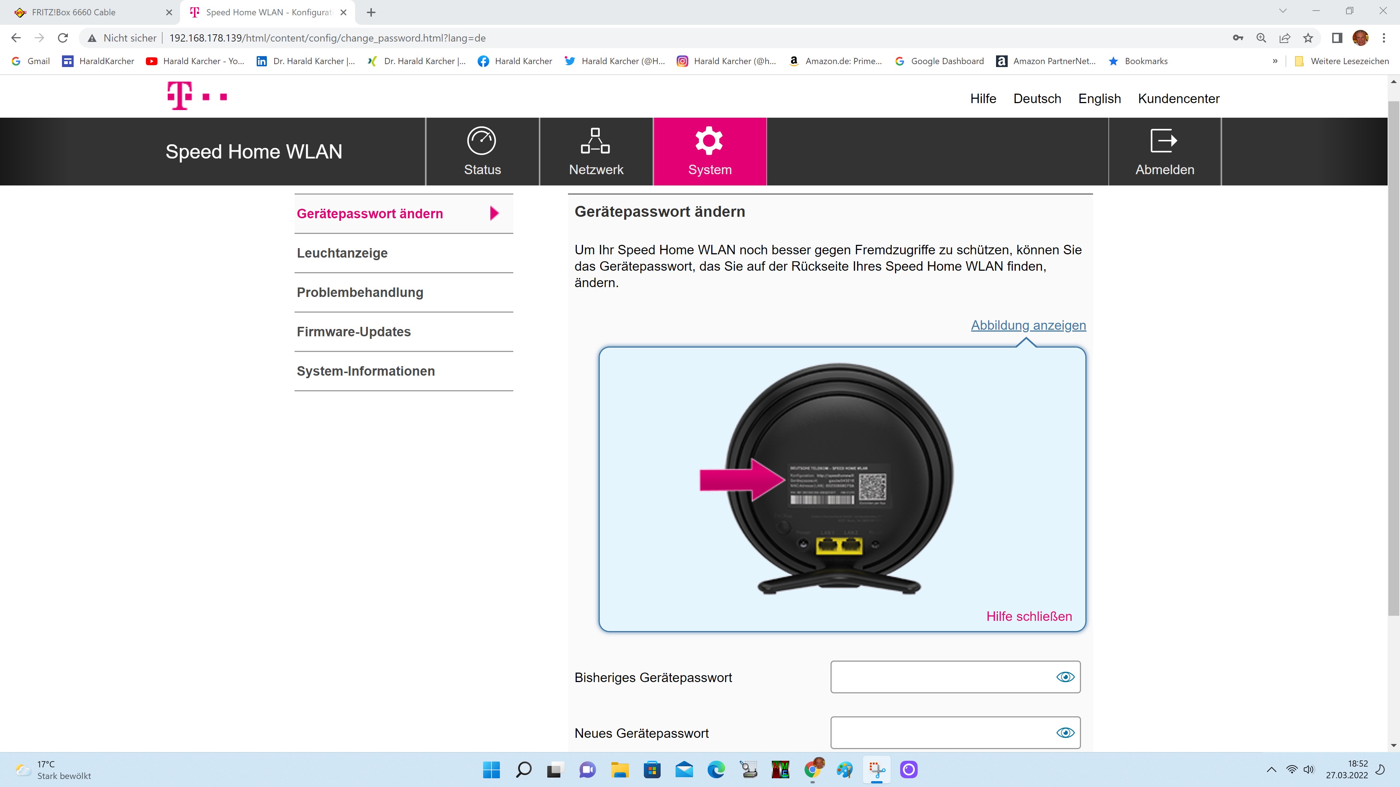Reload the page

[x=63, y=38]
